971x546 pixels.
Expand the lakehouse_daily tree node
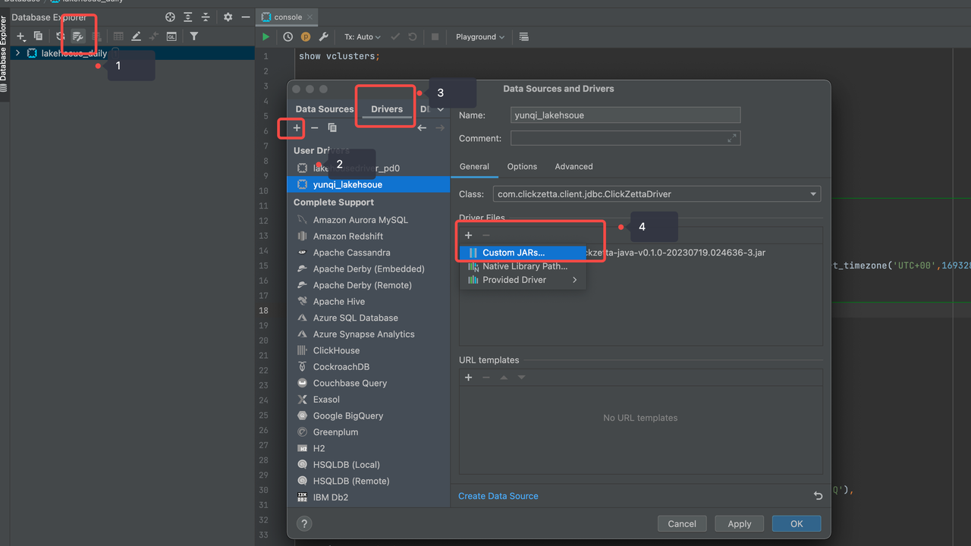18,53
